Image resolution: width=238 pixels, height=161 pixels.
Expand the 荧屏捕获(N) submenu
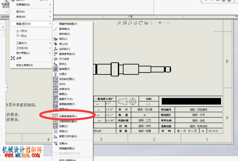(31, 5)
